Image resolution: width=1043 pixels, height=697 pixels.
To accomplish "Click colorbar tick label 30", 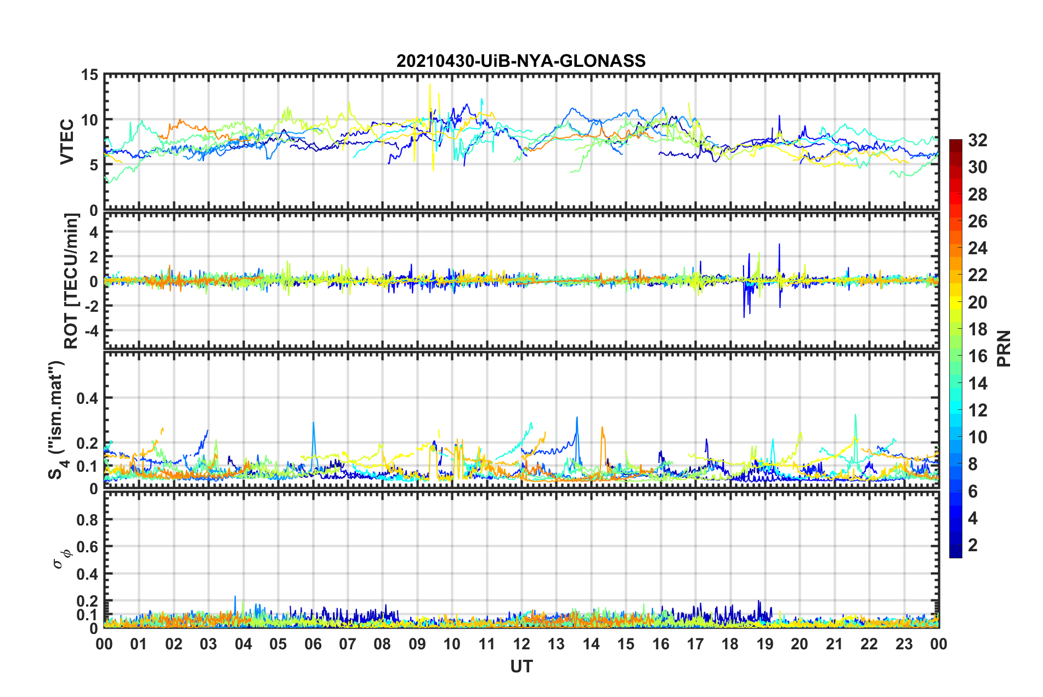I will (x=977, y=167).
